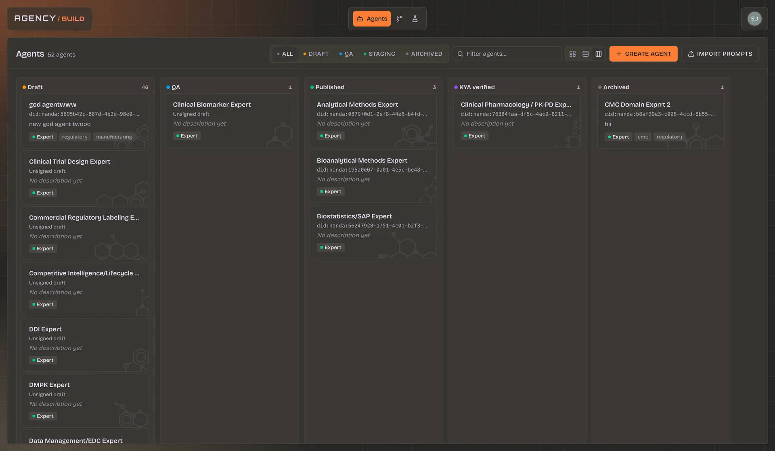
Task: Click Expert badge on DMPK Expert
Action: pos(43,416)
